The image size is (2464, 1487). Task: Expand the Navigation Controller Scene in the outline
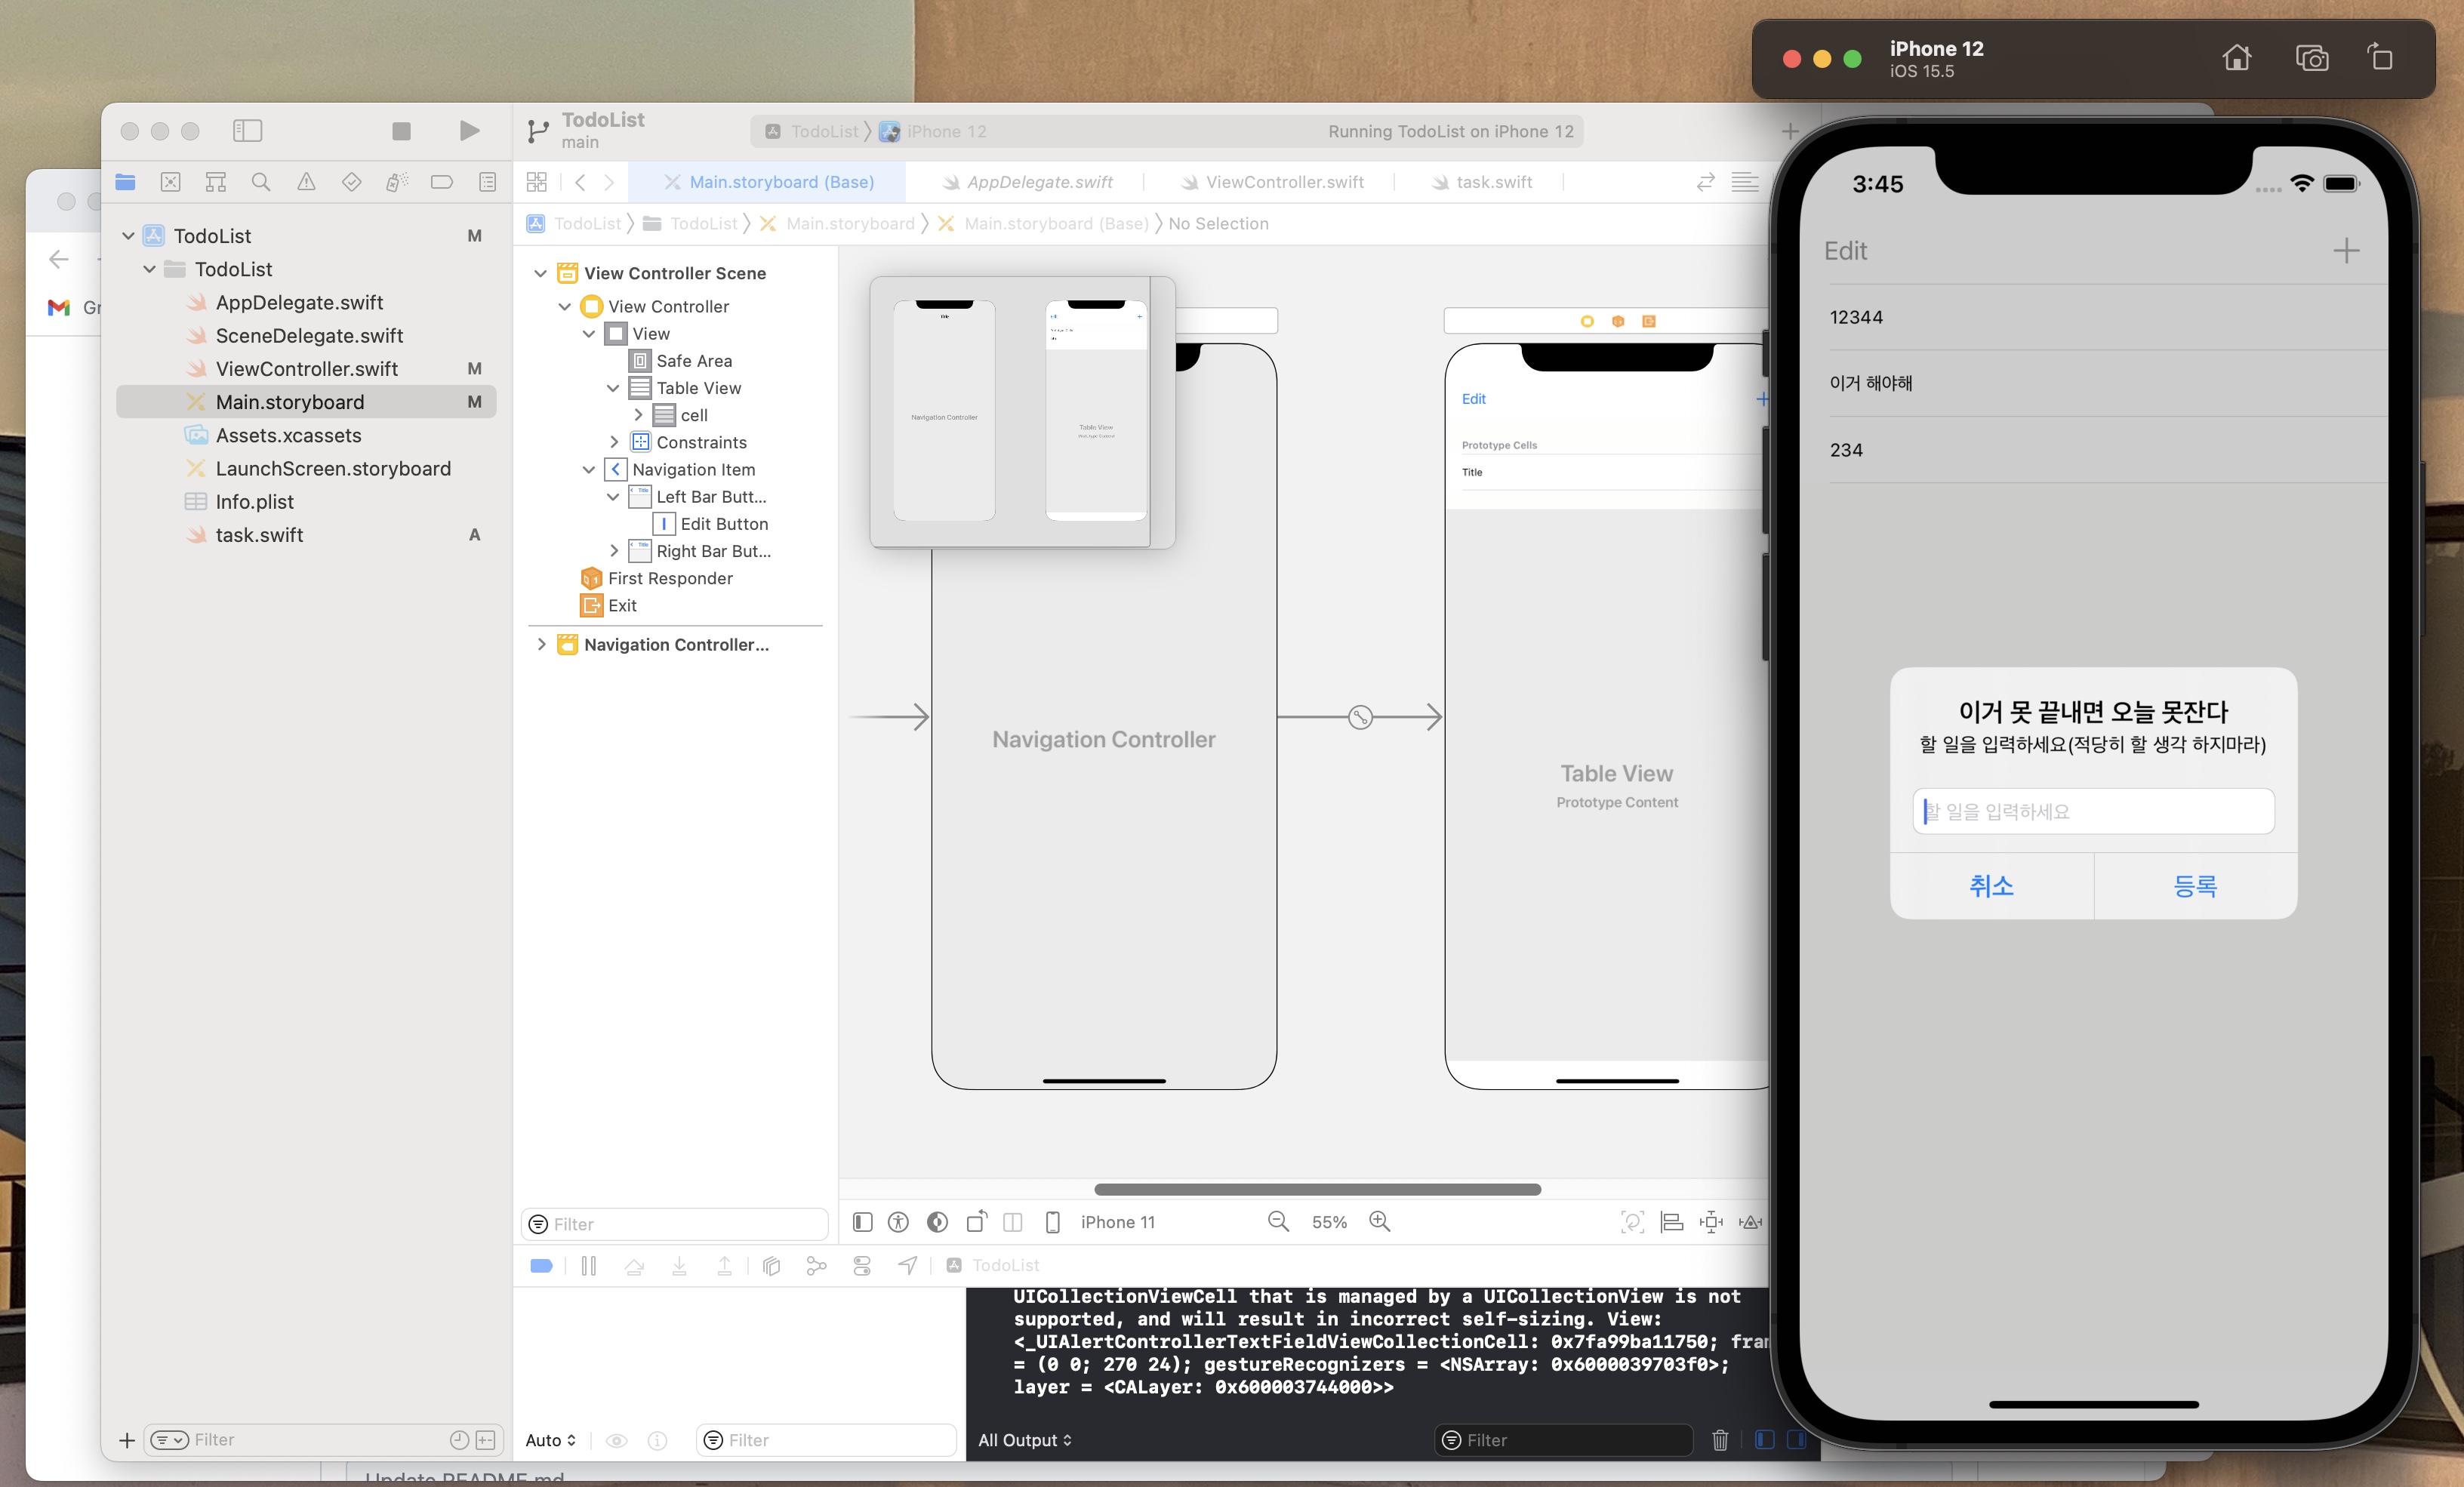pyautogui.click(x=541, y=644)
